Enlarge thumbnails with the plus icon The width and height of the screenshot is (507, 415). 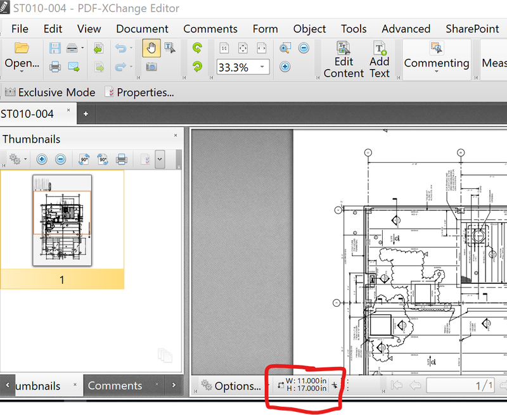point(42,160)
